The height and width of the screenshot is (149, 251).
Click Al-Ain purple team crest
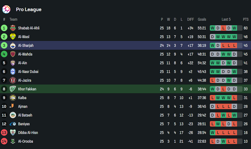tap(13, 63)
